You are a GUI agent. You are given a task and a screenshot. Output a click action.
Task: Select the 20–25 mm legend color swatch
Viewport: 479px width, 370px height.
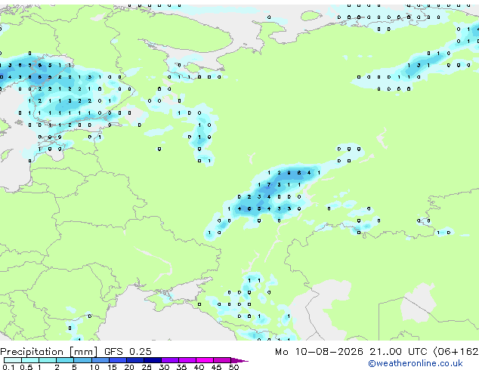135,360
